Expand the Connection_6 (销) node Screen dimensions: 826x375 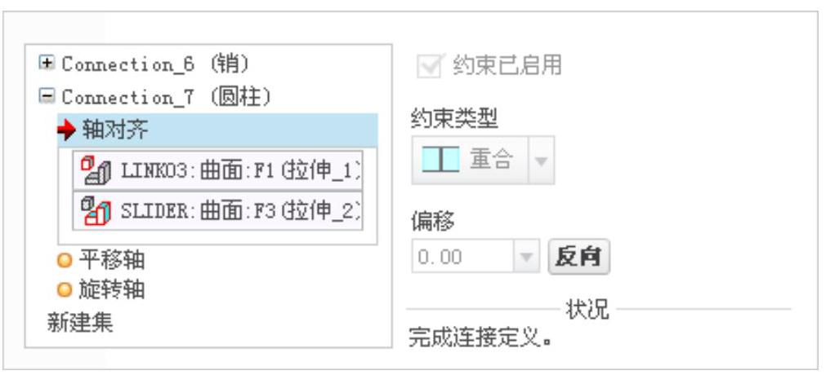click(47, 63)
